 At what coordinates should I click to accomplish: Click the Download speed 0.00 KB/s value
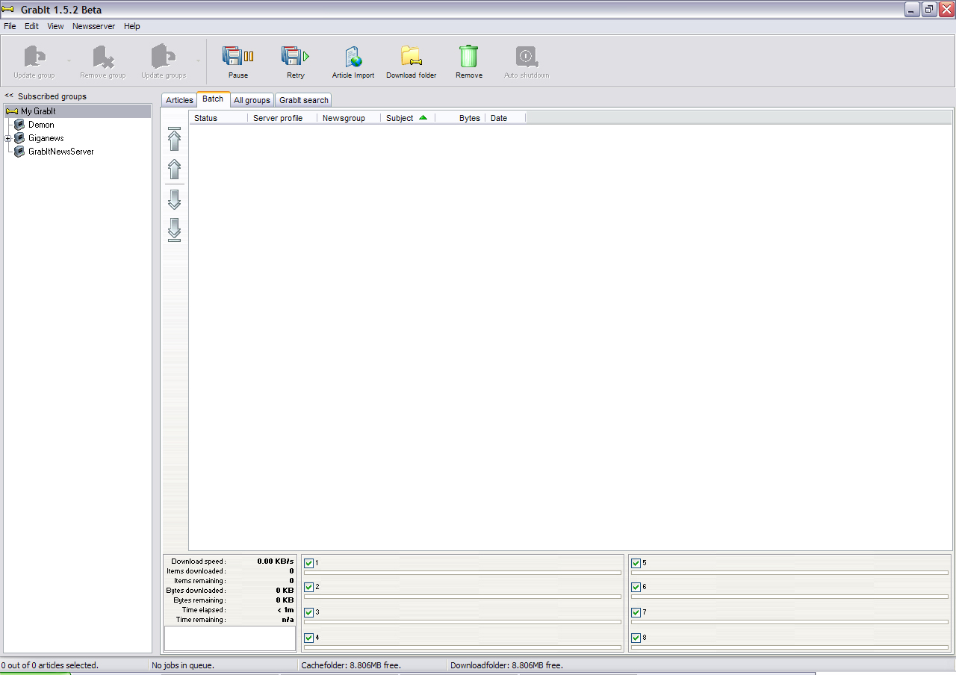[x=276, y=562]
